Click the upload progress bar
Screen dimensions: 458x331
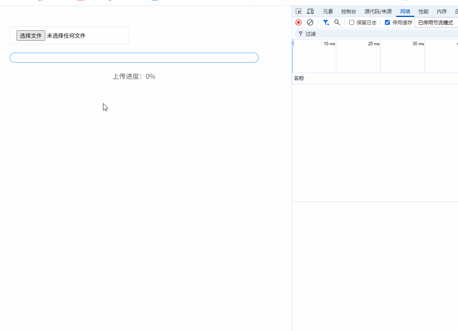[x=134, y=58]
